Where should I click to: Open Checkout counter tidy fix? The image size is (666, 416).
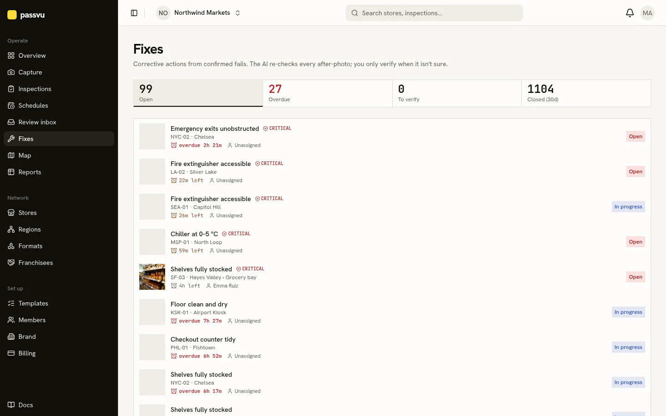click(392, 347)
